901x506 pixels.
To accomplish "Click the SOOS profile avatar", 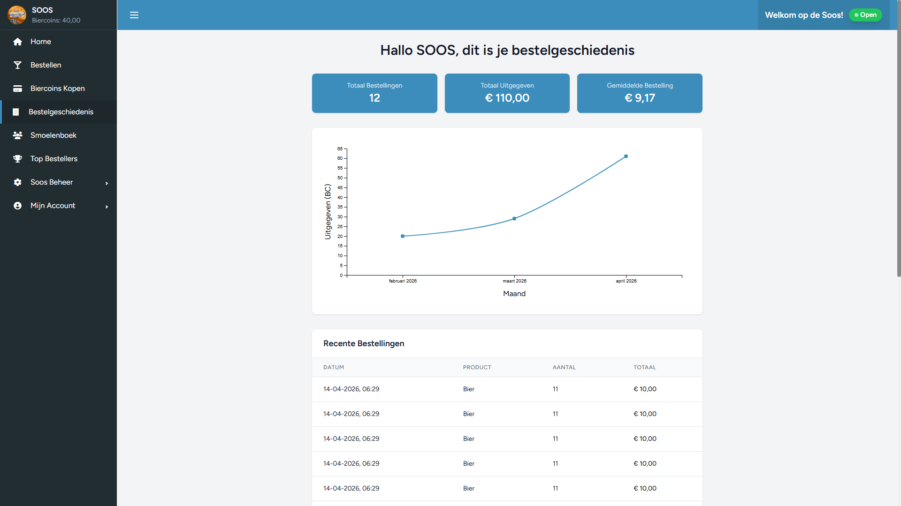I will pyautogui.click(x=17, y=15).
